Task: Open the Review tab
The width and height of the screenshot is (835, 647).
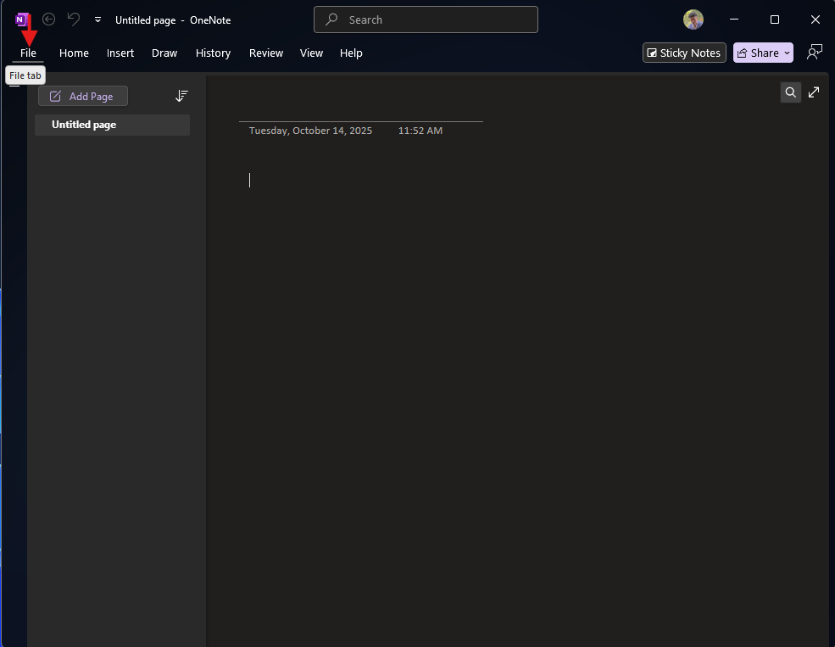Action: point(266,53)
